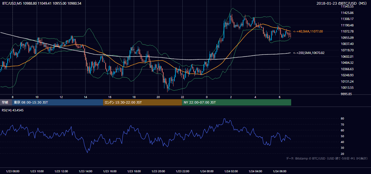This screenshot has width=371, height=174.
Task: Click price axis value 10366.63
Action: [347, 69]
